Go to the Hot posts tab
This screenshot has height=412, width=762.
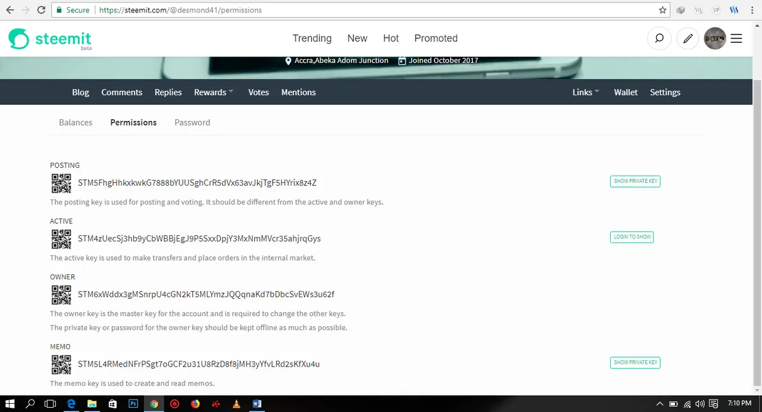[391, 38]
